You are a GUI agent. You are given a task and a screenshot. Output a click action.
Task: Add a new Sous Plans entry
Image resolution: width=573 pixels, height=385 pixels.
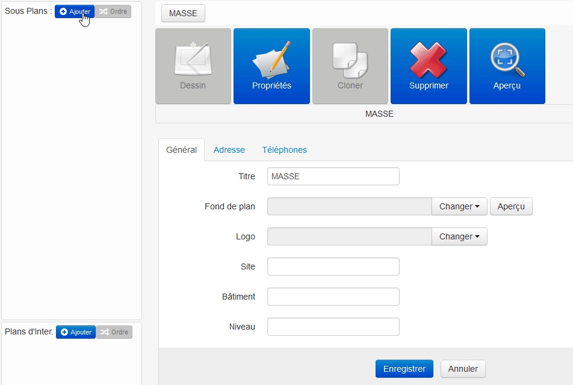(75, 11)
